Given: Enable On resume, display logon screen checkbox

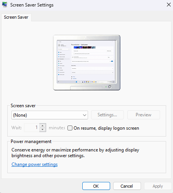Looking at the screenshot, I should [70, 128].
